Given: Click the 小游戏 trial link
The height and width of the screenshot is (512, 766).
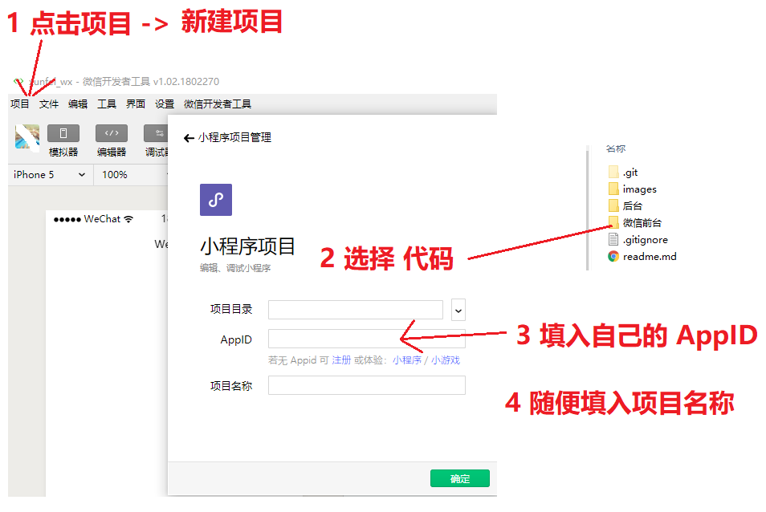Looking at the screenshot, I should [446, 360].
